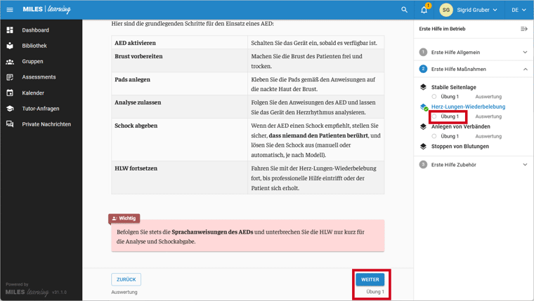Screen dimensions: 534x301
Task: Select Übung 1 radio under Anlegen von Verbänden
Action: [x=434, y=136]
